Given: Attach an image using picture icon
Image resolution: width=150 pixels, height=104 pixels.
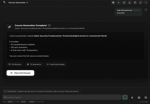Looking at the screenshot, I should tap(139, 97).
